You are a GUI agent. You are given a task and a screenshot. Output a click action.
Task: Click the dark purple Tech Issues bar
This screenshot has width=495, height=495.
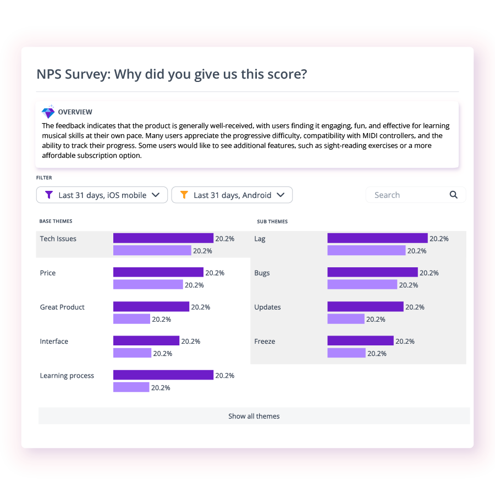(x=162, y=238)
